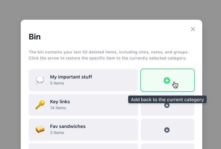Select the Fav sandwiches group title

68,126
